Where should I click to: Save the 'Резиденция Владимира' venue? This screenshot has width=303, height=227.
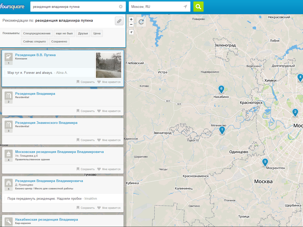tap(86, 111)
